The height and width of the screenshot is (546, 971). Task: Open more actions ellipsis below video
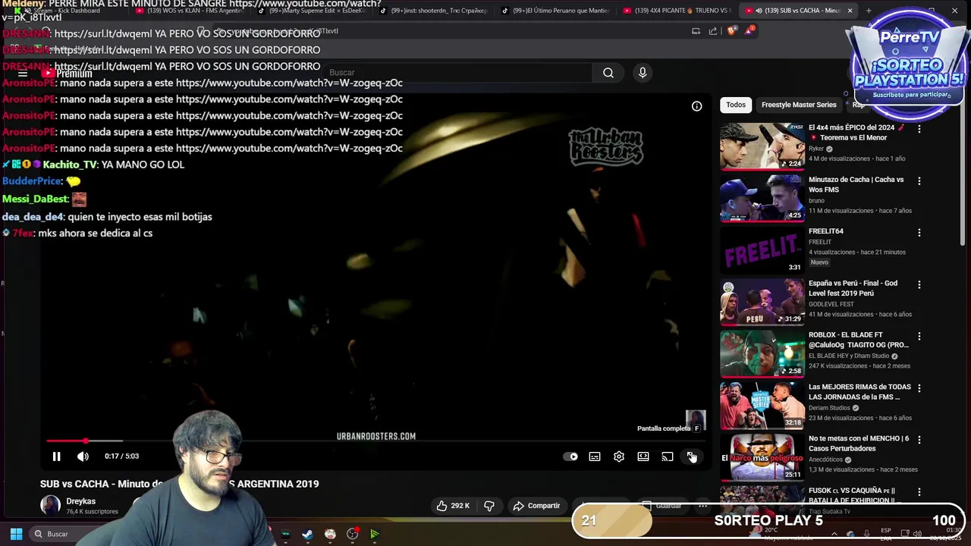coord(703,506)
